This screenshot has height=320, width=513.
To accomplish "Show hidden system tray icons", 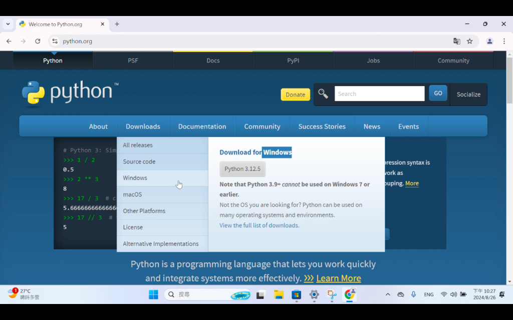I will click(388, 294).
